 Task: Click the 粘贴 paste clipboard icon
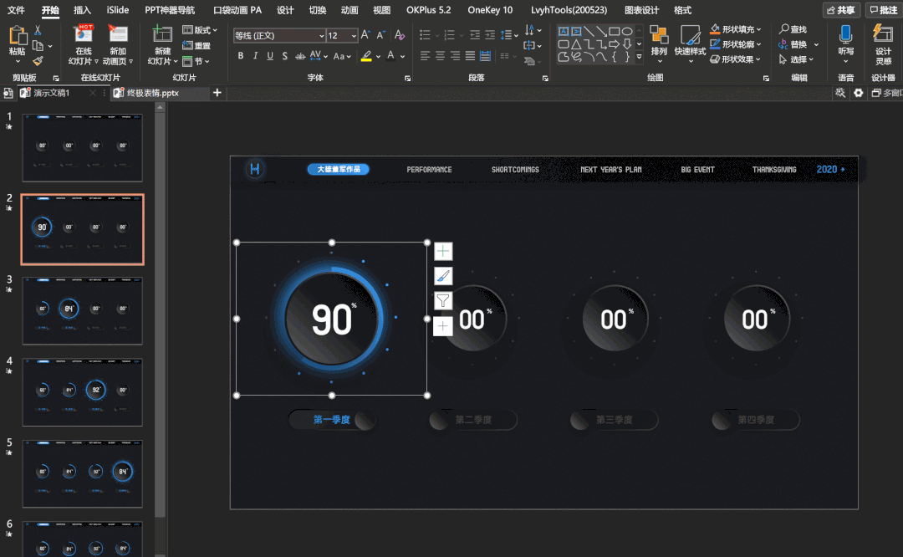point(18,37)
